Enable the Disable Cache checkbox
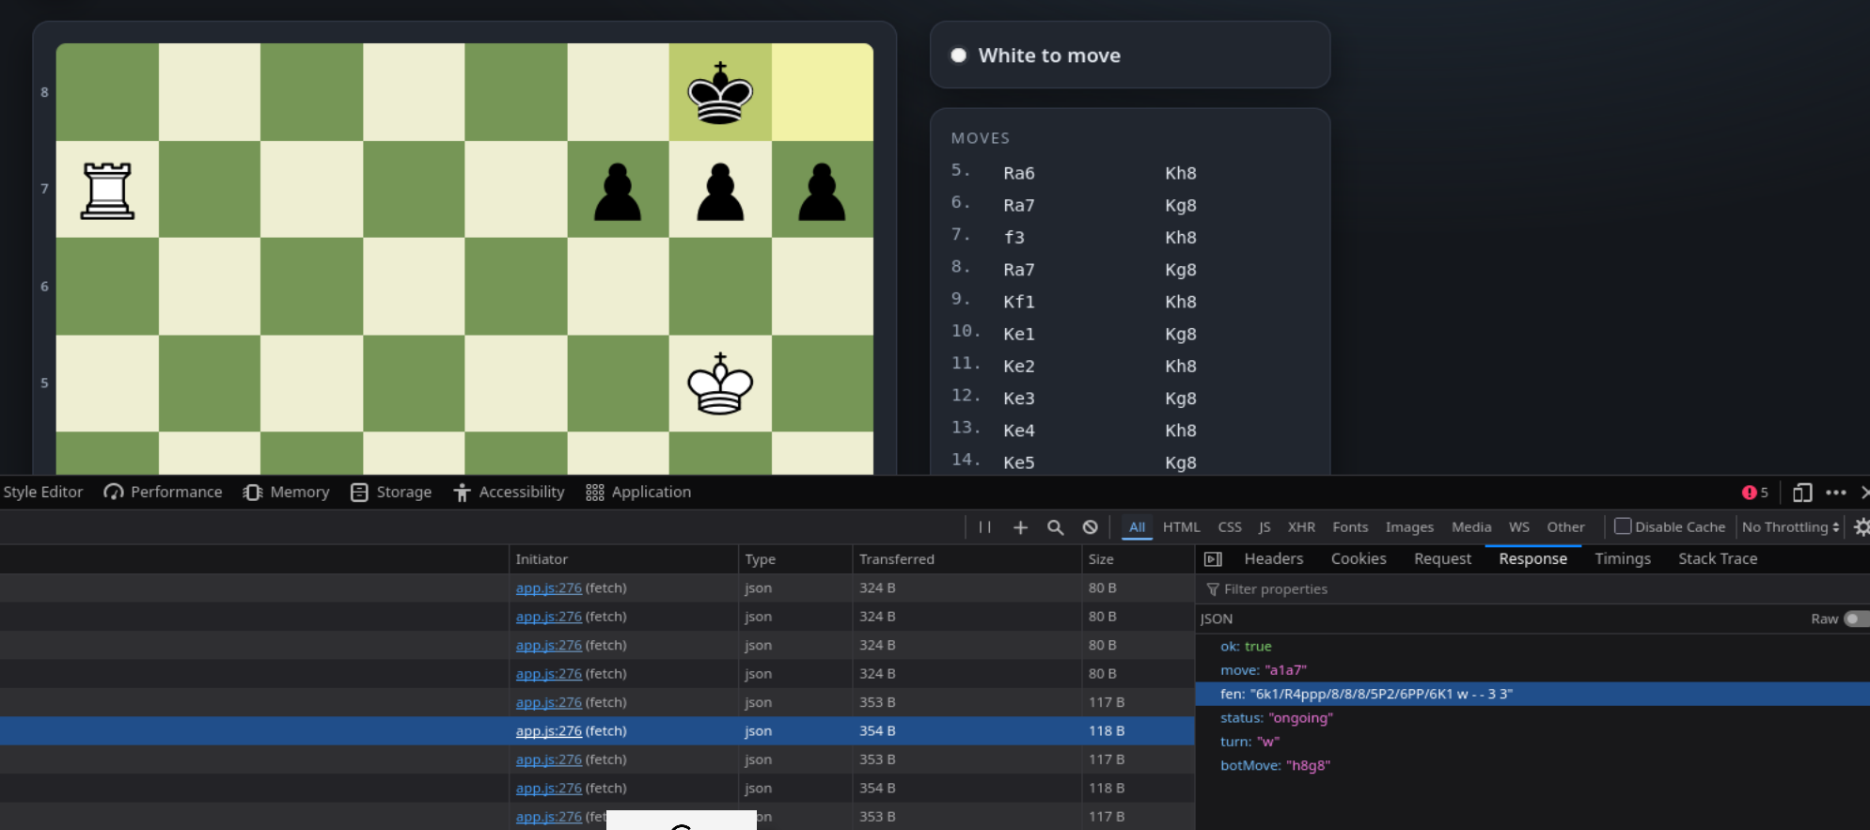The width and height of the screenshot is (1870, 830). tap(1623, 526)
